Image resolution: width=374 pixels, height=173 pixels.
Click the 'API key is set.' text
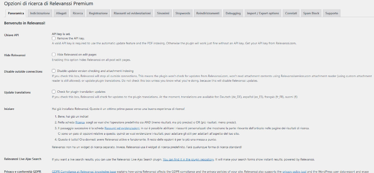[61, 34]
